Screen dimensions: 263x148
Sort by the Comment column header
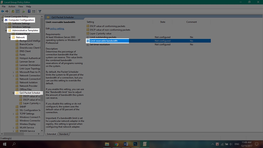191,22
